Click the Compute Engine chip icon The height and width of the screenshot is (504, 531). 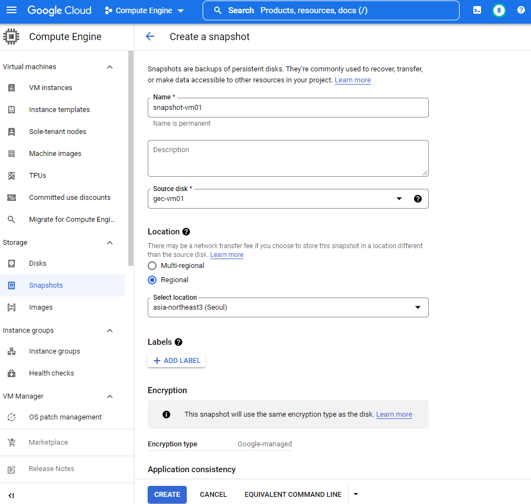(x=11, y=37)
